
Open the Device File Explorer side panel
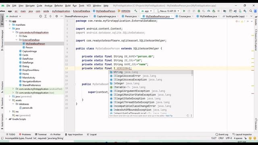point(256,40)
